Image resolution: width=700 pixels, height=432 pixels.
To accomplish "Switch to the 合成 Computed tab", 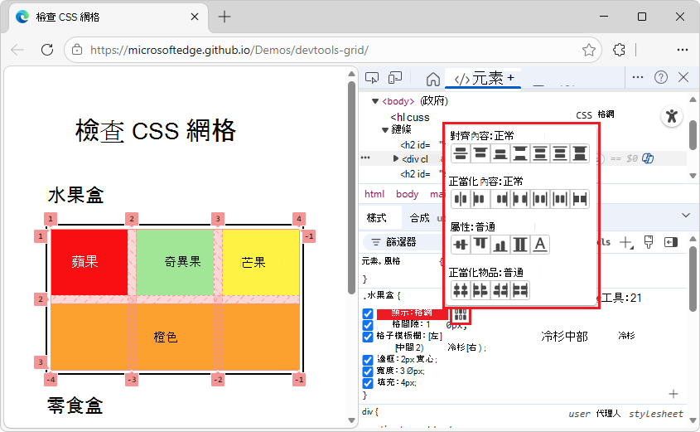I will [419, 218].
